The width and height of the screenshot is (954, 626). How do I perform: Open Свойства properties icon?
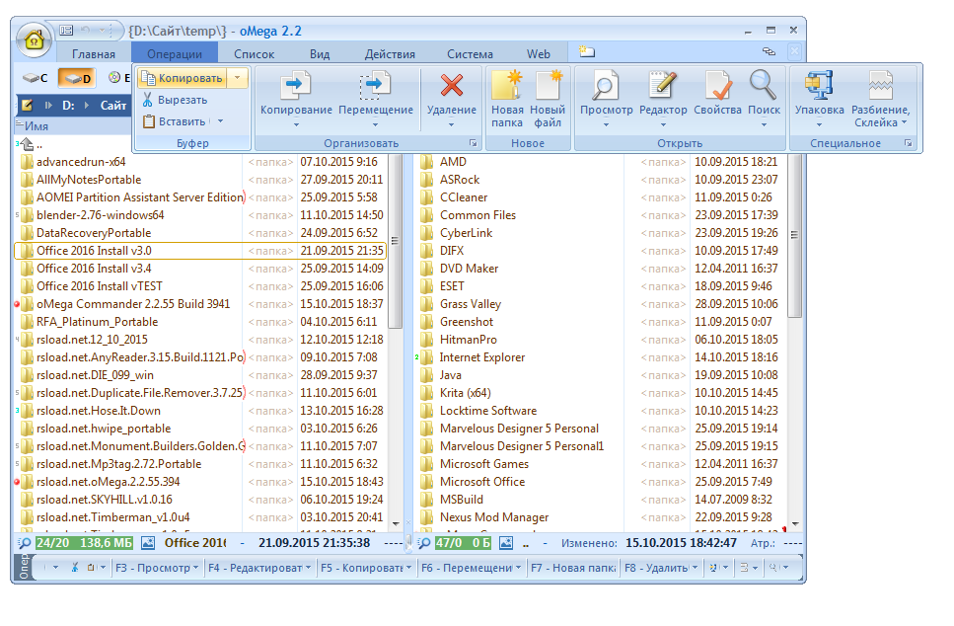pyautogui.click(x=718, y=85)
